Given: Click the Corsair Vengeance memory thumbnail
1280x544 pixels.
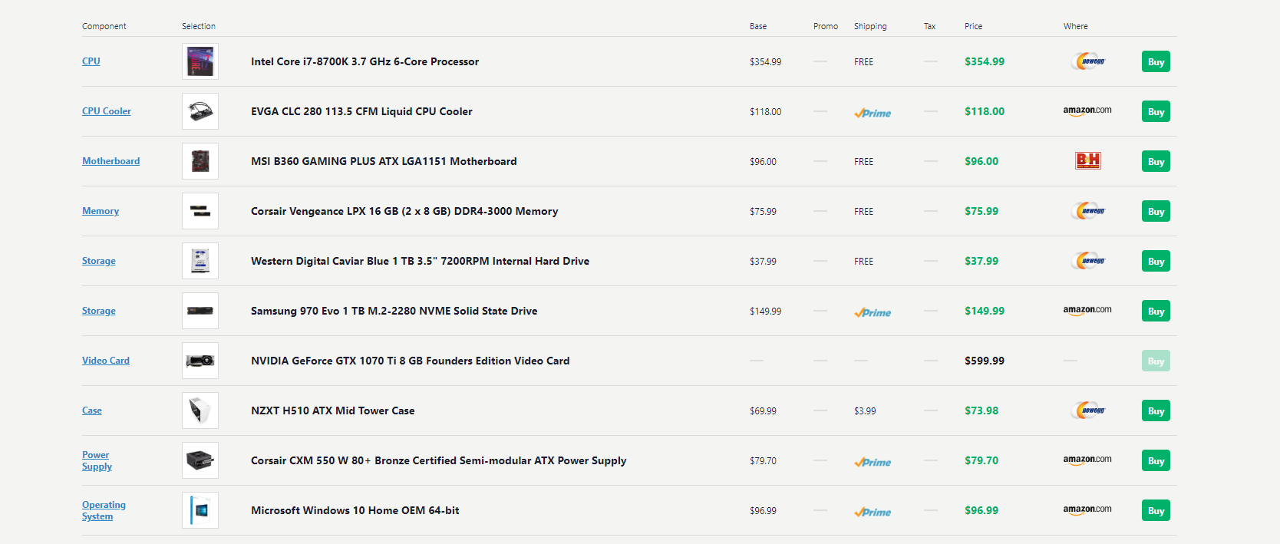Looking at the screenshot, I should pos(200,211).
